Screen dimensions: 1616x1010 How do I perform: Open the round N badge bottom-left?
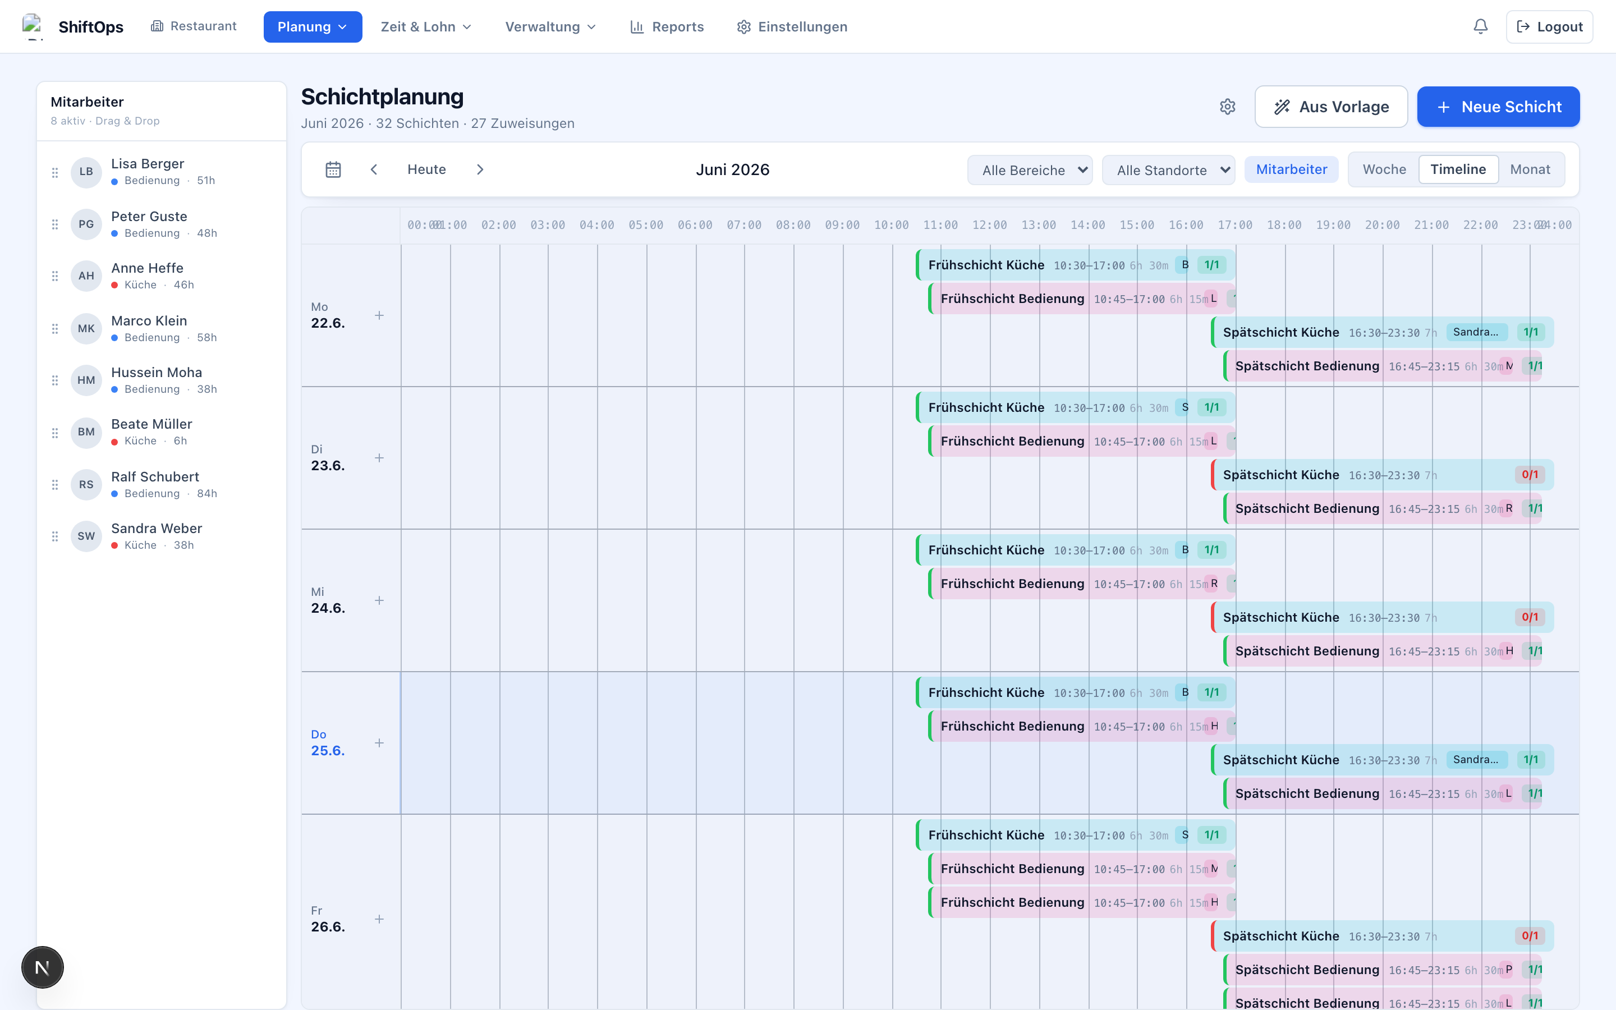[43, 967]
